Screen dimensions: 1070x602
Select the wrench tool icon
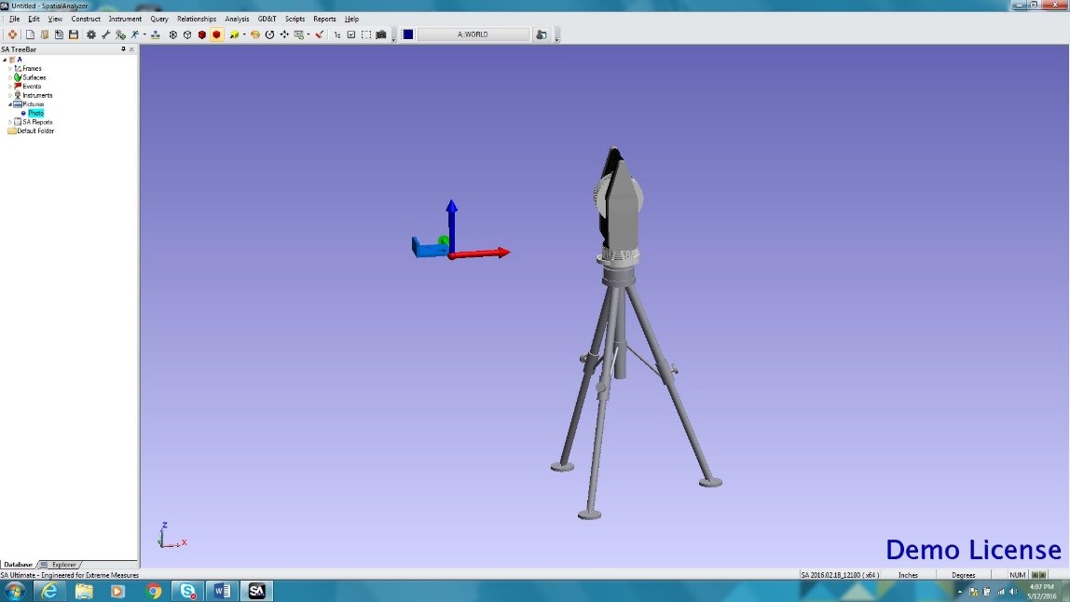point(104,35)
